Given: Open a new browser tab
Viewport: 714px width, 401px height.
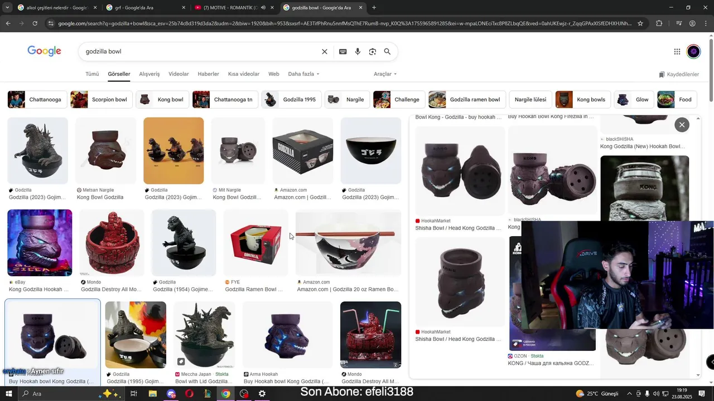Looking at the screenshot, I should (x=374, y=8).
